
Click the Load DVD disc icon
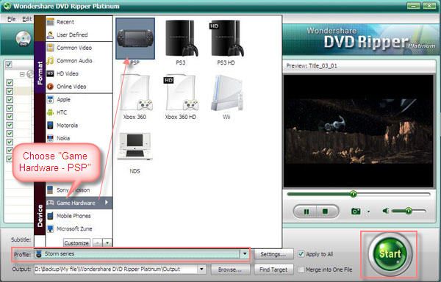coord(23,39)
